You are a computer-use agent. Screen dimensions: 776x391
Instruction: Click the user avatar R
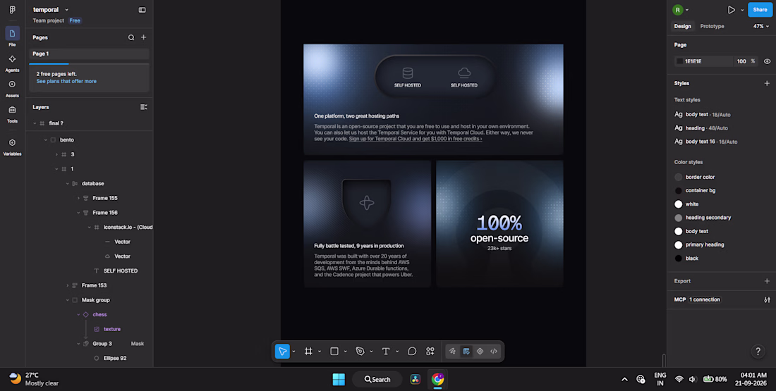[x=677, y=10]
